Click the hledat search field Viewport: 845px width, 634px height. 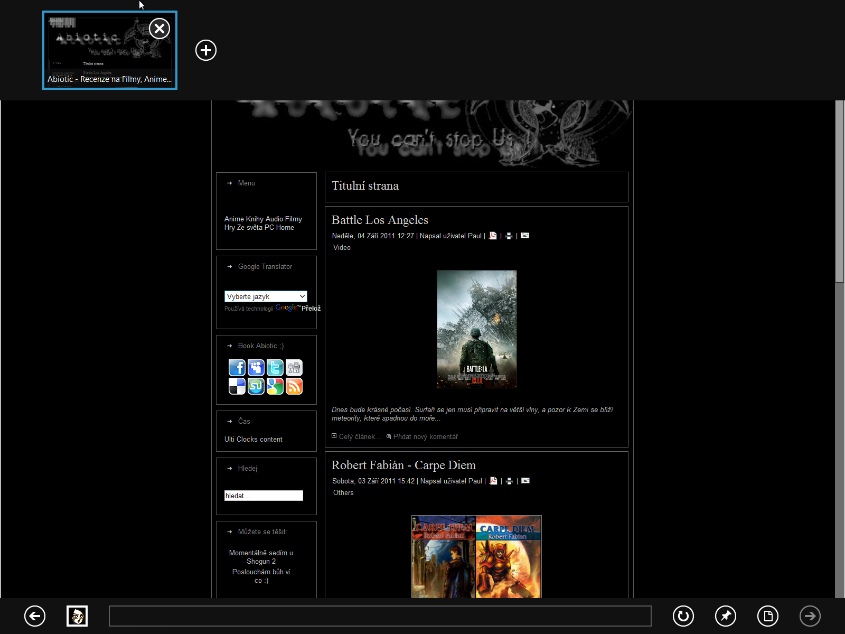click(x=264, y=496)
